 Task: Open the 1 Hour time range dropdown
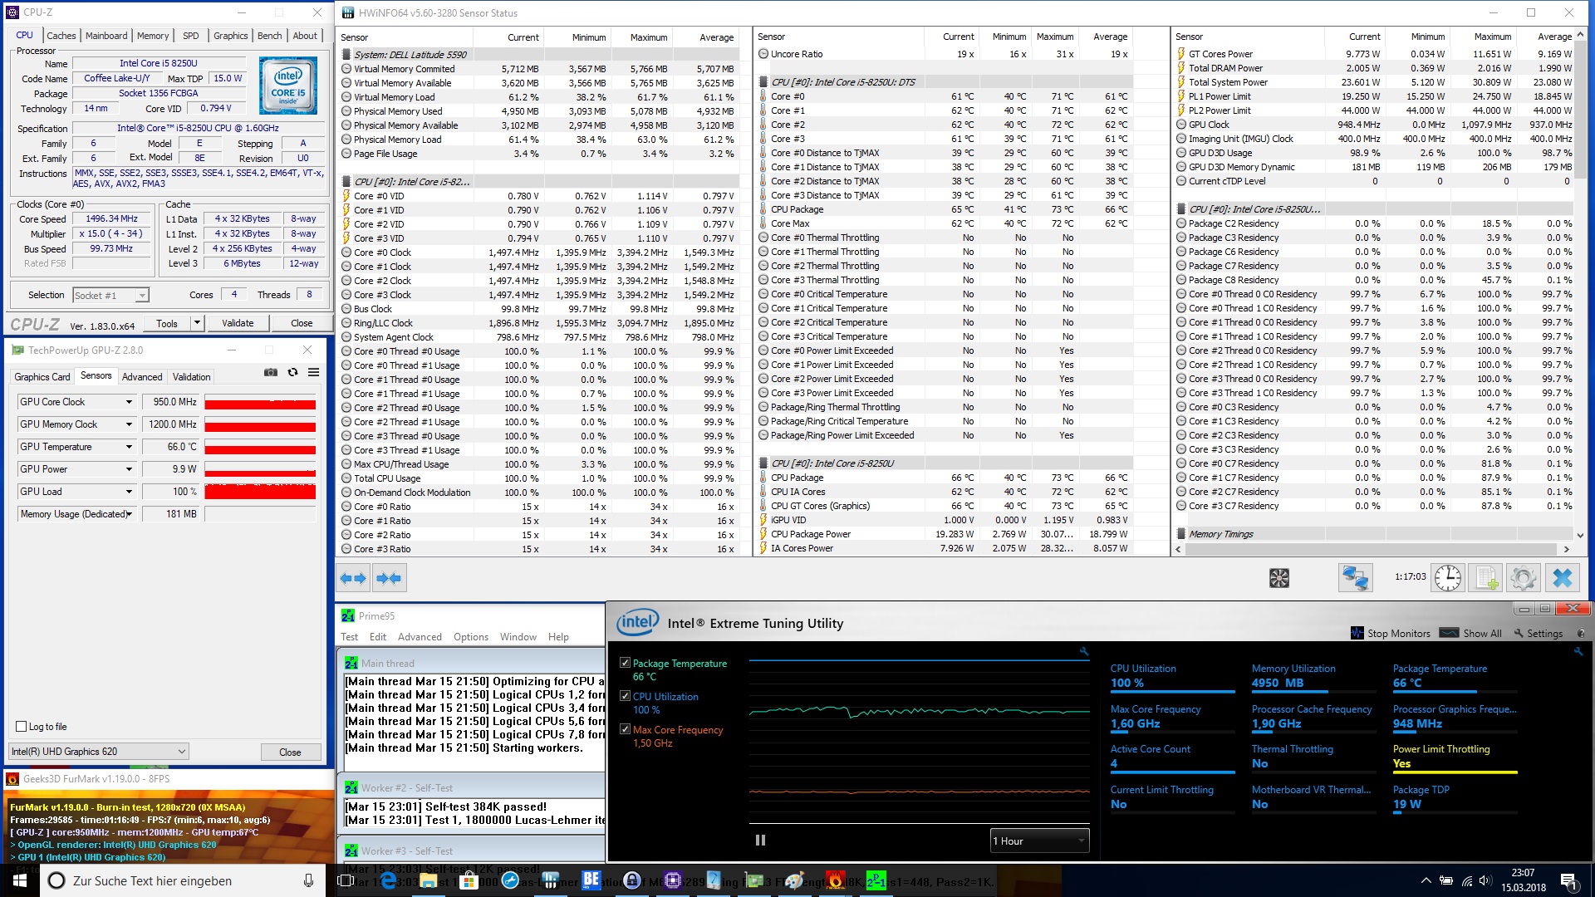tap(1039, 841)
